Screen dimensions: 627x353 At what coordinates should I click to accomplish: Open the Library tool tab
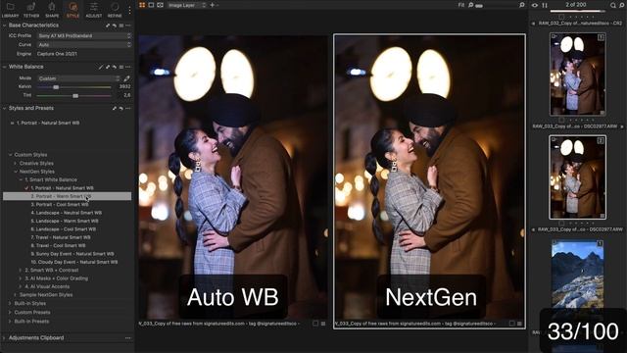[x=10, y=10]
